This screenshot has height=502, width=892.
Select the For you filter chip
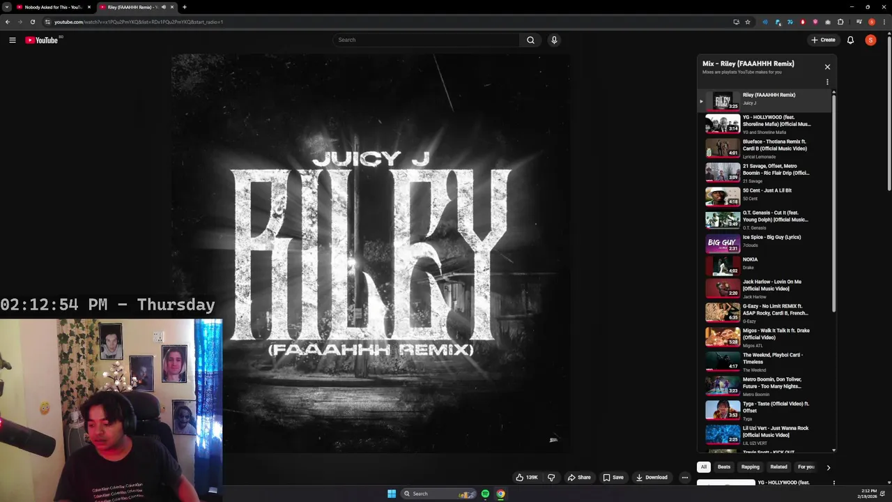pyautogui.click(x=806, y=467)
